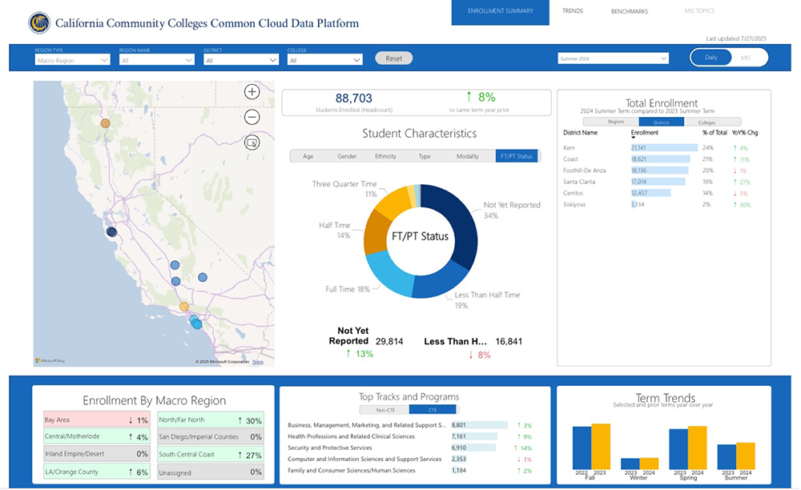
Task: Expand the Region Name filter dropdown
Action: click(156, 59)
